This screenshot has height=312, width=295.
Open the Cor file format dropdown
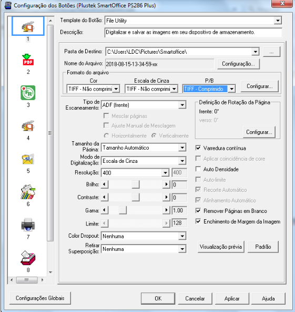coord(116,89)
